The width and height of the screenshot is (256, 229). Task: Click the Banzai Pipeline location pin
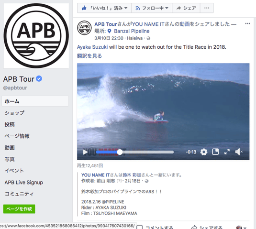tap(110, 31)
